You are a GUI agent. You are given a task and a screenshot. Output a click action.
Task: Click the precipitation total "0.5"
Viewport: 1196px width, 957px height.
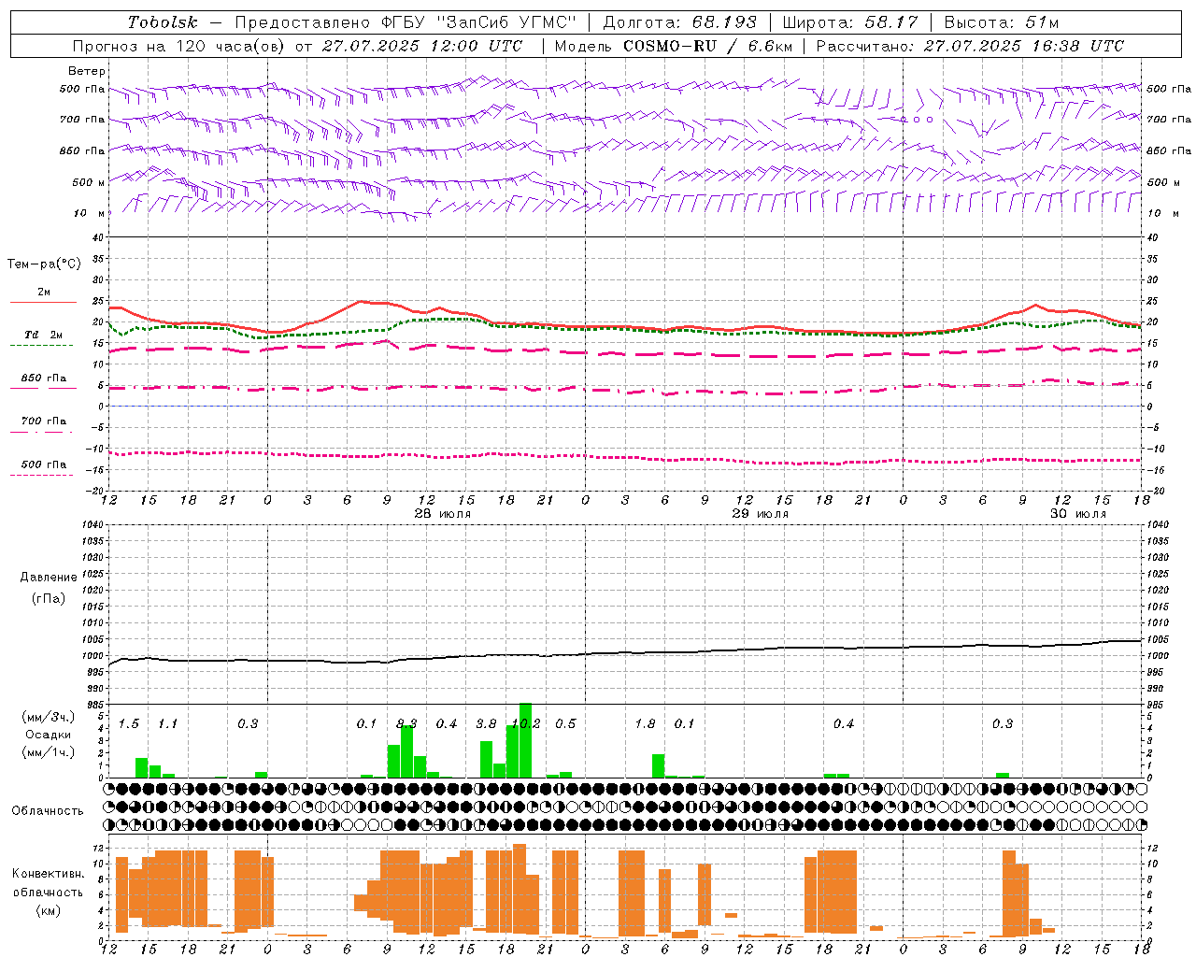[x=565, y=723]
